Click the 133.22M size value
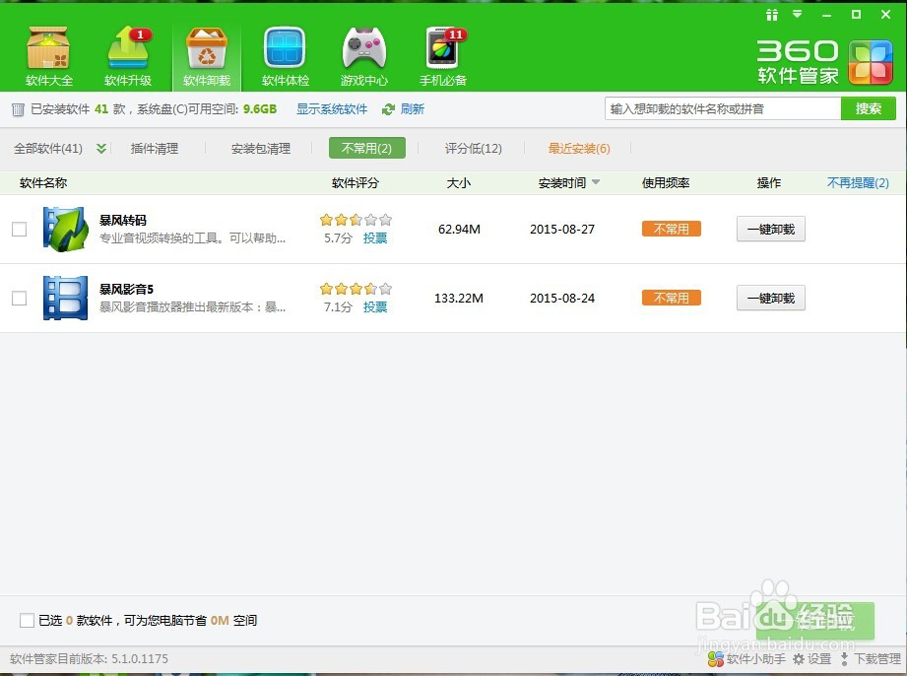This screenshot has height=676, width=907. click(459, 298)
